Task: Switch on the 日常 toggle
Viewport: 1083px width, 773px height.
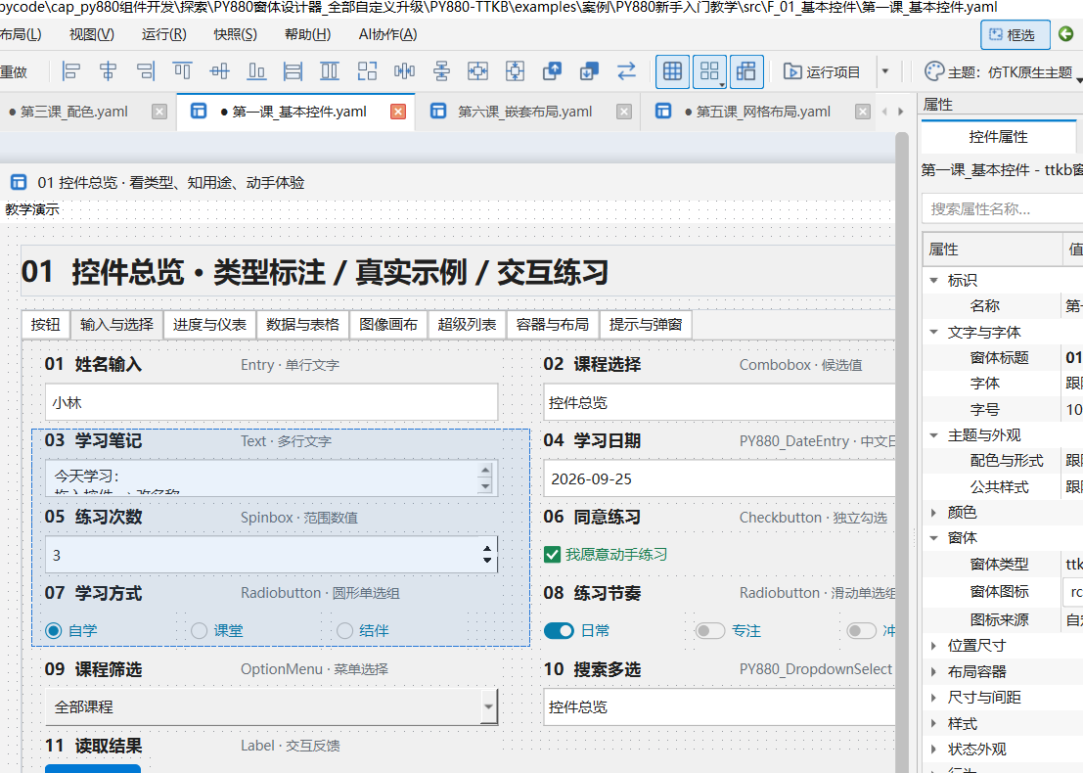Action: click(559, 631)
